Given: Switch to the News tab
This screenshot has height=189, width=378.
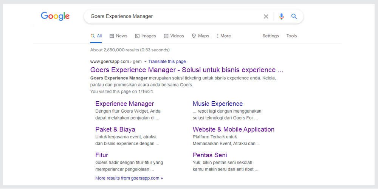Looking at the screenshot, I should (118, 36).
